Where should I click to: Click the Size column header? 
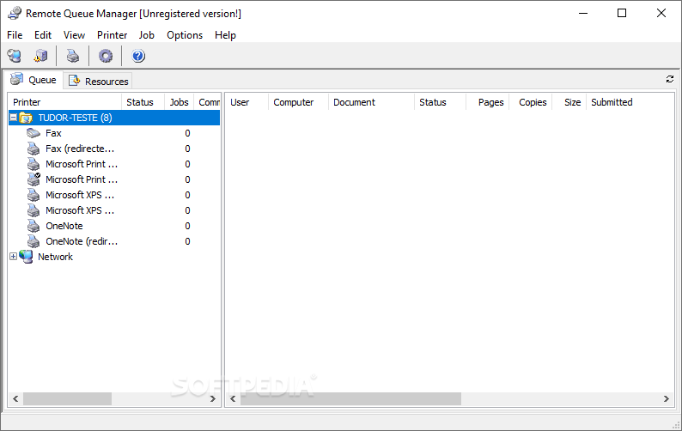tap(569, 102)
